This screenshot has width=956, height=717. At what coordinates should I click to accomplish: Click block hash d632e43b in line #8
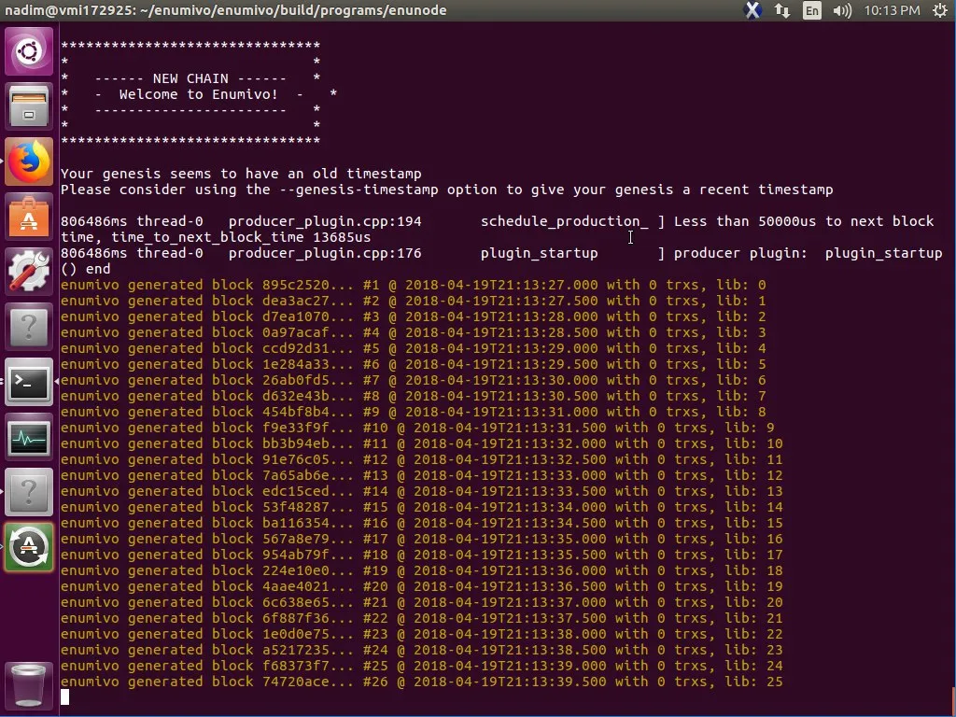pyautogui.click(x=296, y=396)
